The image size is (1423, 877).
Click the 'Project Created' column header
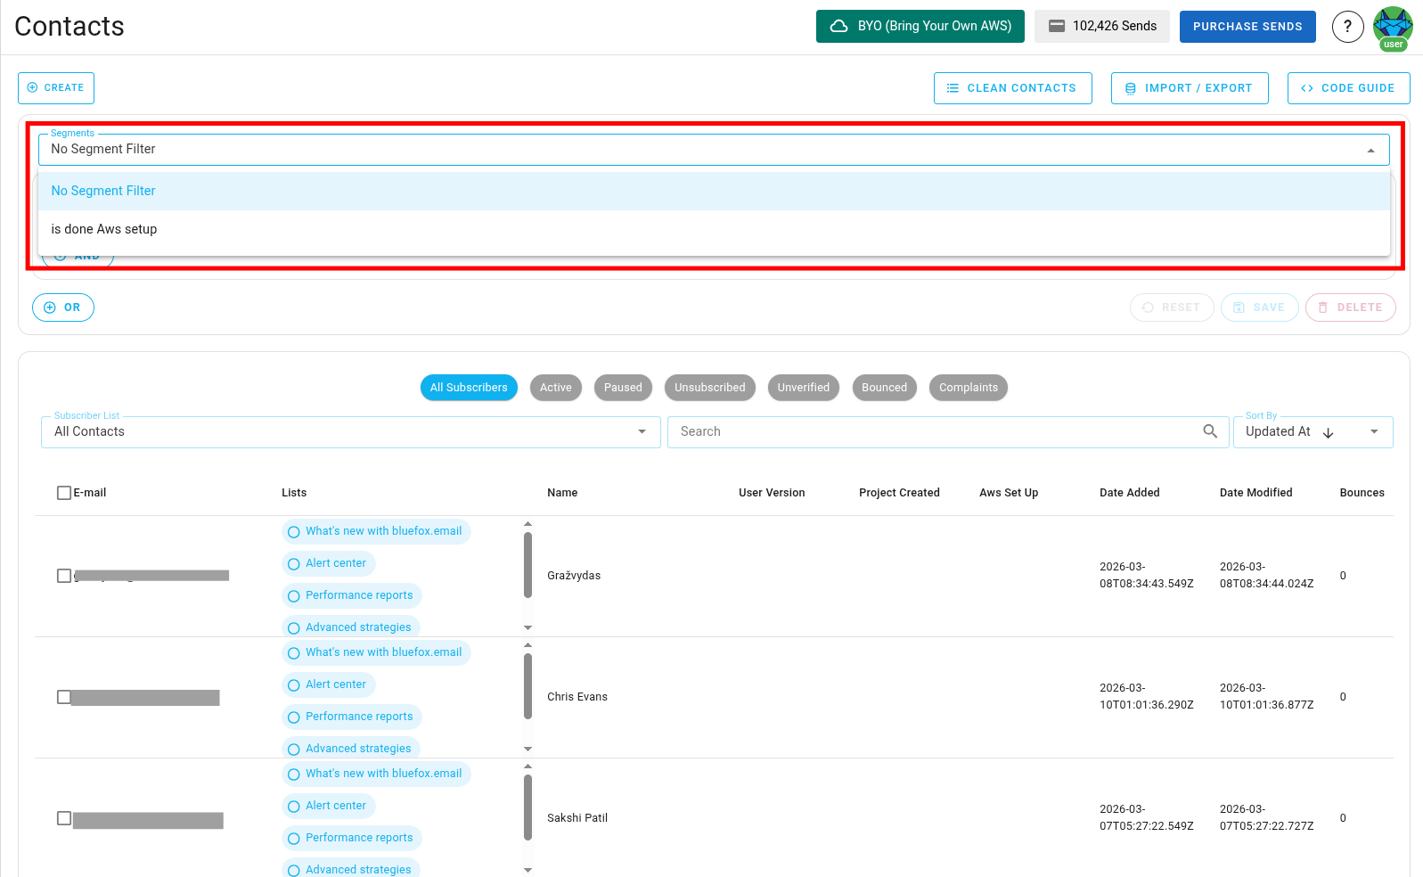pyautogui.click(x=899, y=493)
